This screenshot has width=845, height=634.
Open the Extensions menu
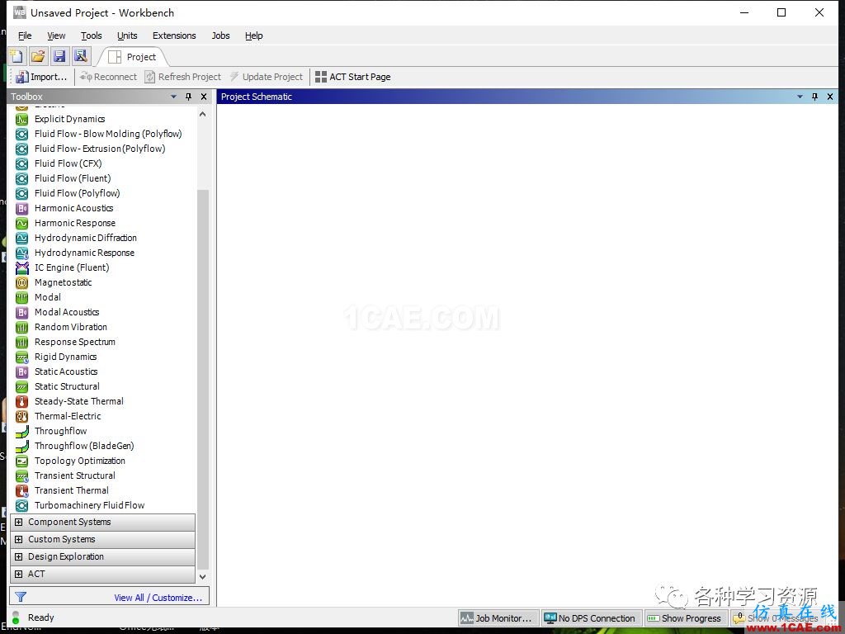pyautogui.click(x=174, y=35)
